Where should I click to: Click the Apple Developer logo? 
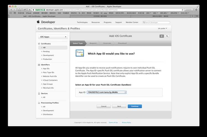pyautogui.click(x=46, y=22)
